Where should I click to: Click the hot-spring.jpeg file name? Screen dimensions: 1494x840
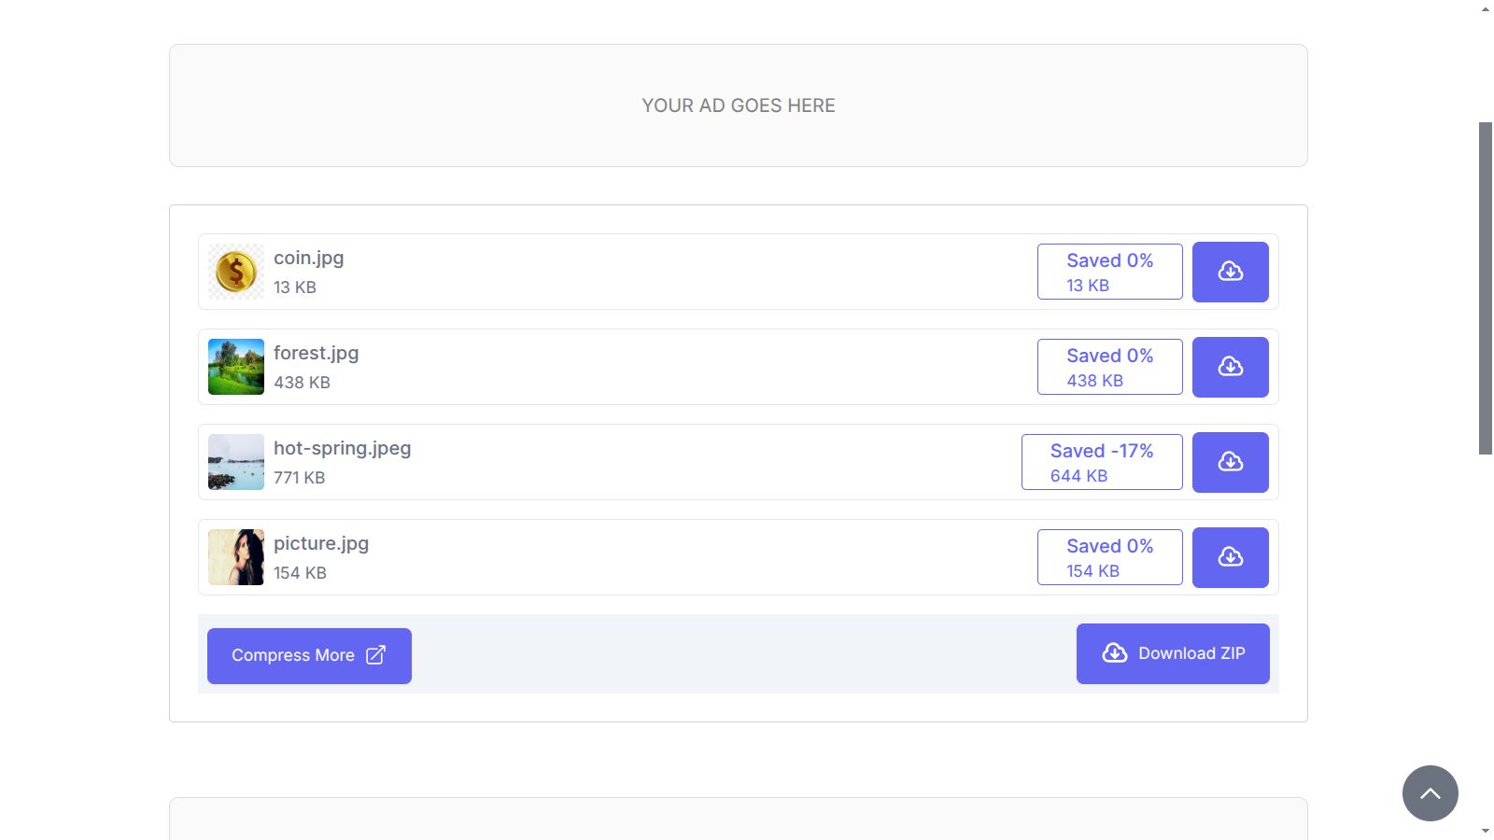342,448
